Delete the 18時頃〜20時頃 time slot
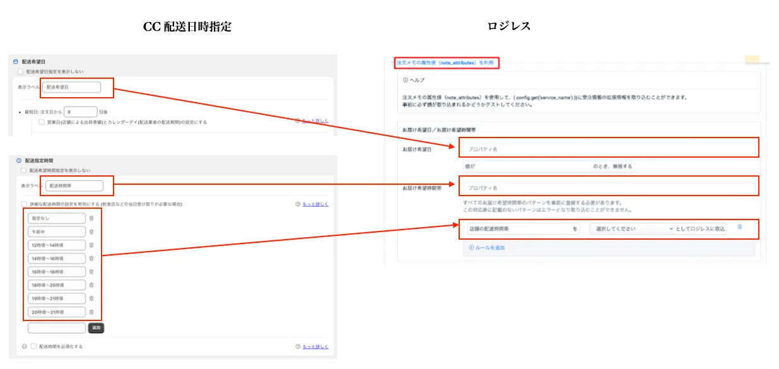The width and height of the screenshot is (779, 369). tap(91, 285)
